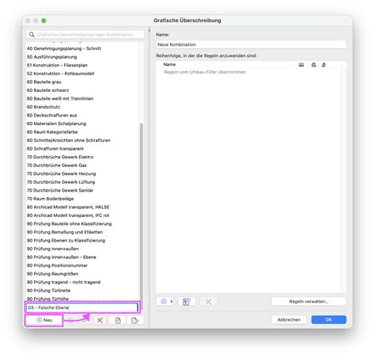Screen dimensions: 375x358
Task: Open the rule-from-selection clipboard icon
Action: click(187, 302)
